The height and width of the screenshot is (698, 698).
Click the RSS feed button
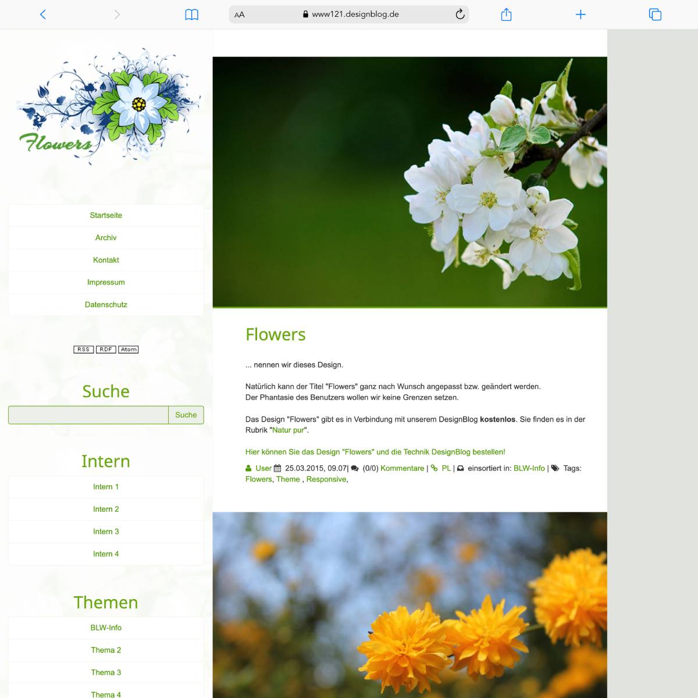coord(83,349)
